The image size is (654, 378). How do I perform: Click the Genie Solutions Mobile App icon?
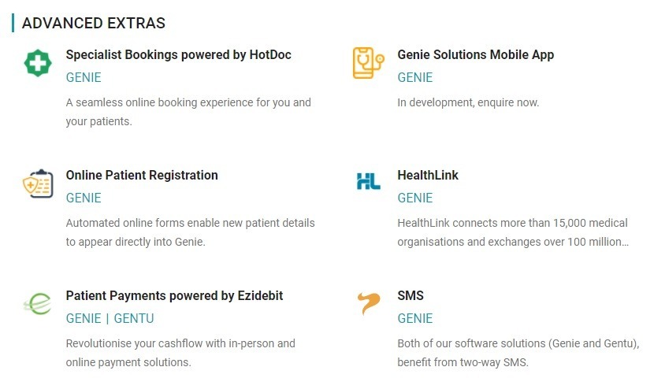tap(368, 63)
